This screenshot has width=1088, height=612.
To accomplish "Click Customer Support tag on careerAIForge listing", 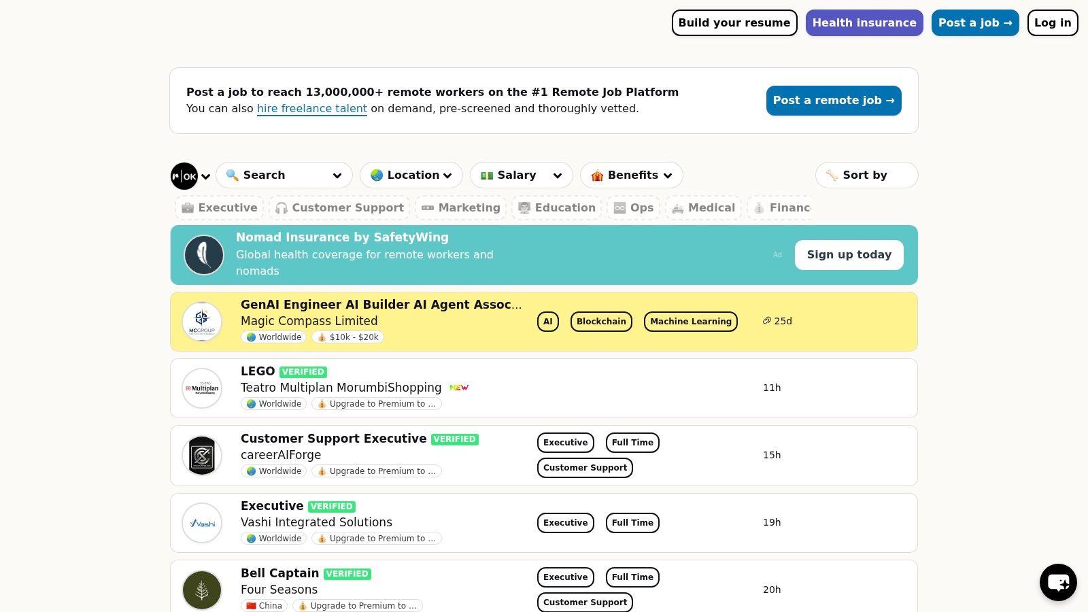I will pyautogui.click(x=585, y=468).
